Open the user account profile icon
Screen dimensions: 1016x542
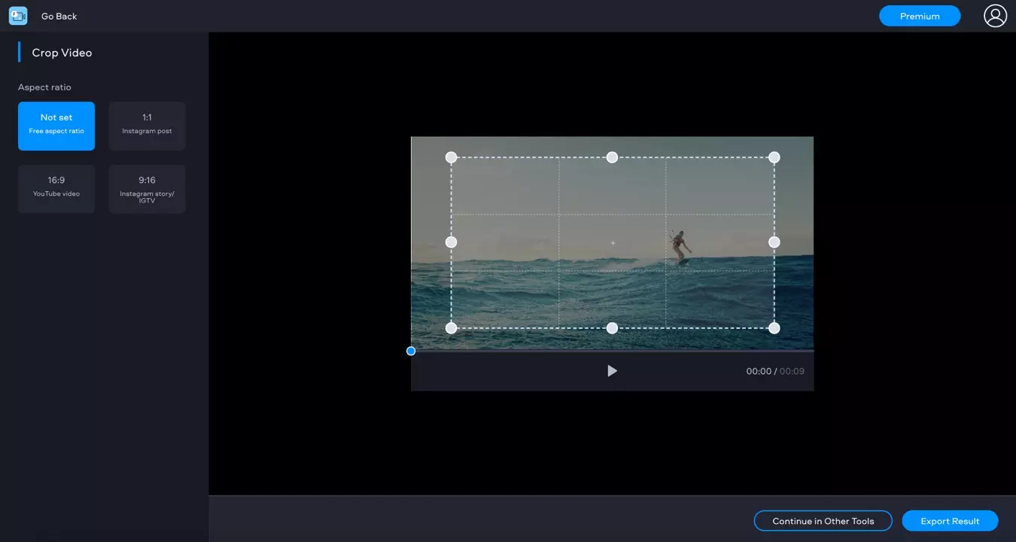pos(995,15)
